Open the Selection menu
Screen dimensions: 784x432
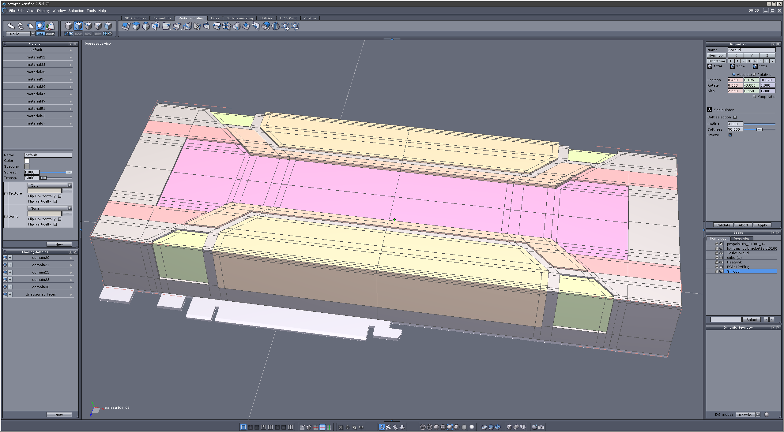tap(76, 11)
